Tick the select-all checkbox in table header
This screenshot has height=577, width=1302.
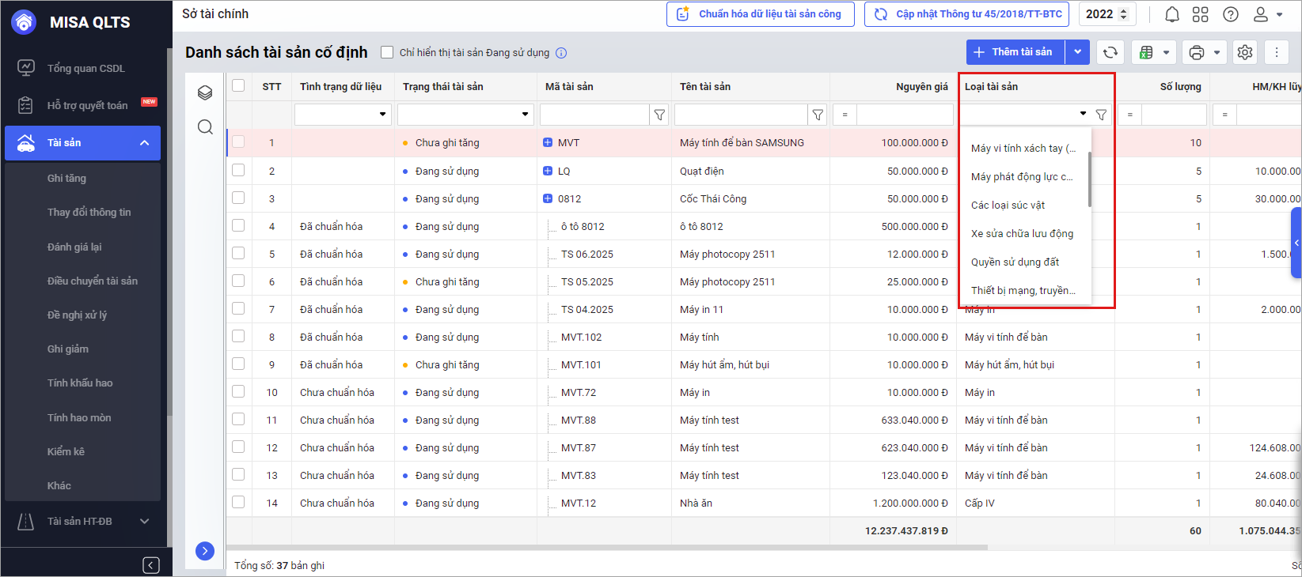(x=238, y=86)
